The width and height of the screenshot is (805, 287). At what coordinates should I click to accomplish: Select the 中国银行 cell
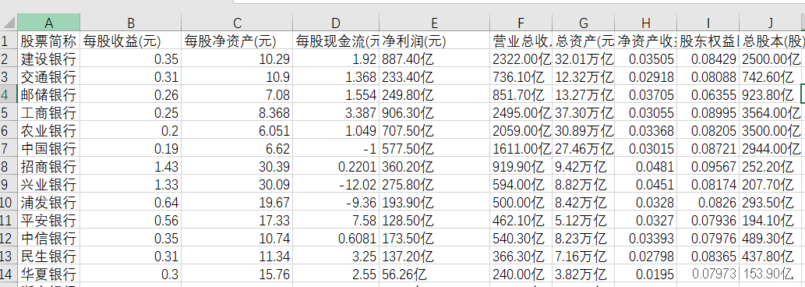49,148
